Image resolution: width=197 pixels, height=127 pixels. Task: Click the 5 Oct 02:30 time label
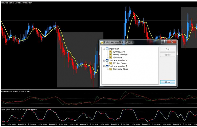(146, 124)
